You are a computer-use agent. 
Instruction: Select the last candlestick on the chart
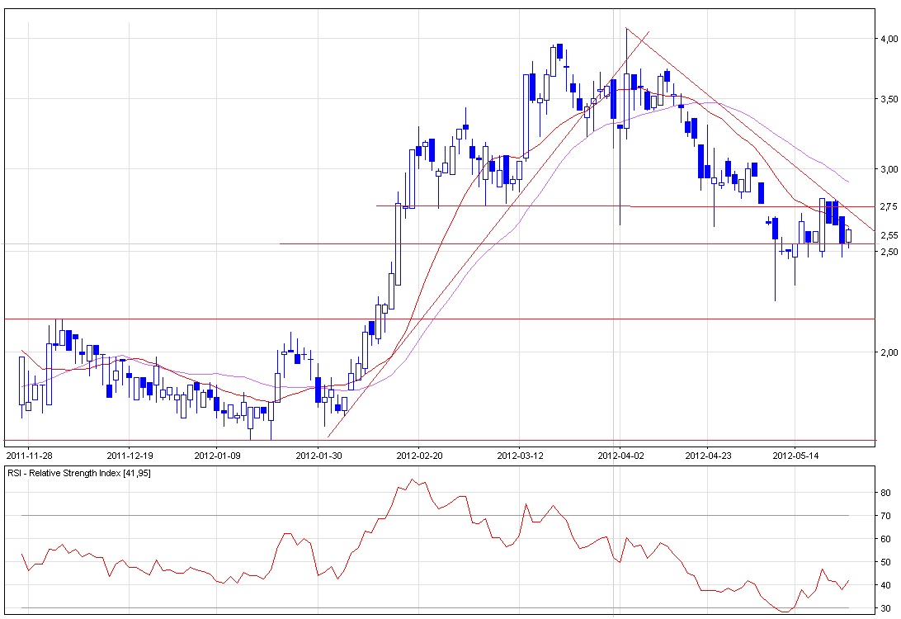849,236
